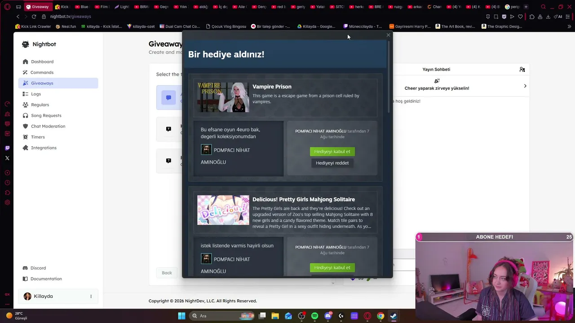Open the Killayda account options menu
The height and width of the screenshot is (323, 575).
(91, 296)
